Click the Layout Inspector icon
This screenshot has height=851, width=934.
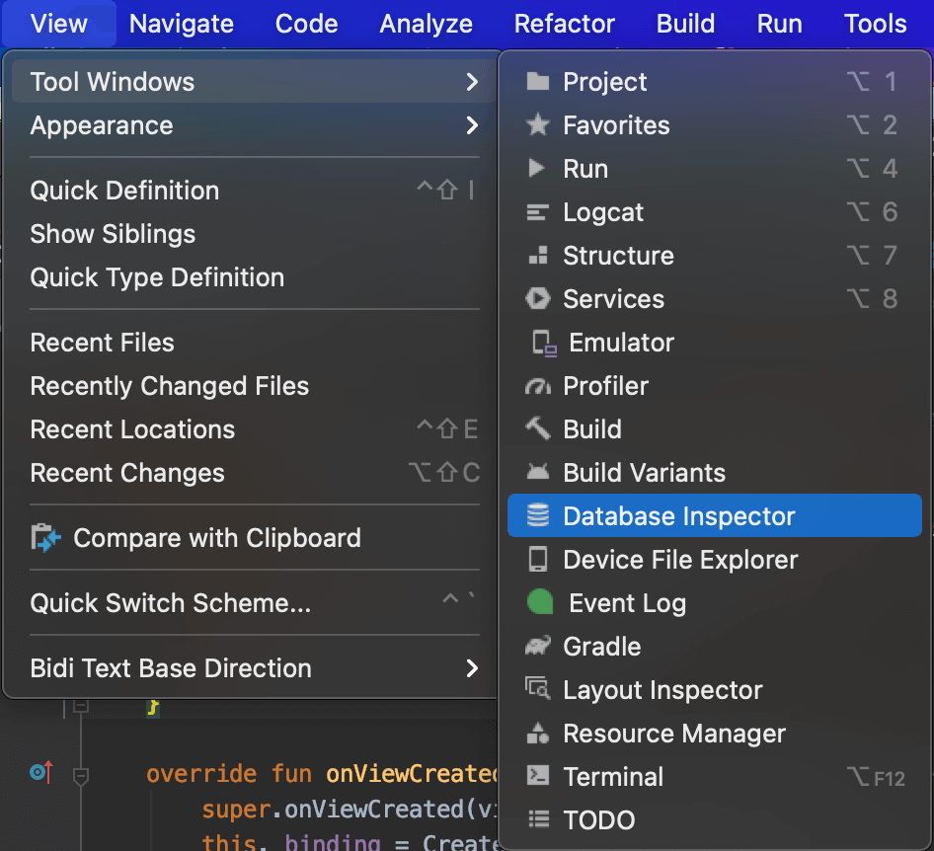coord(538,688)
